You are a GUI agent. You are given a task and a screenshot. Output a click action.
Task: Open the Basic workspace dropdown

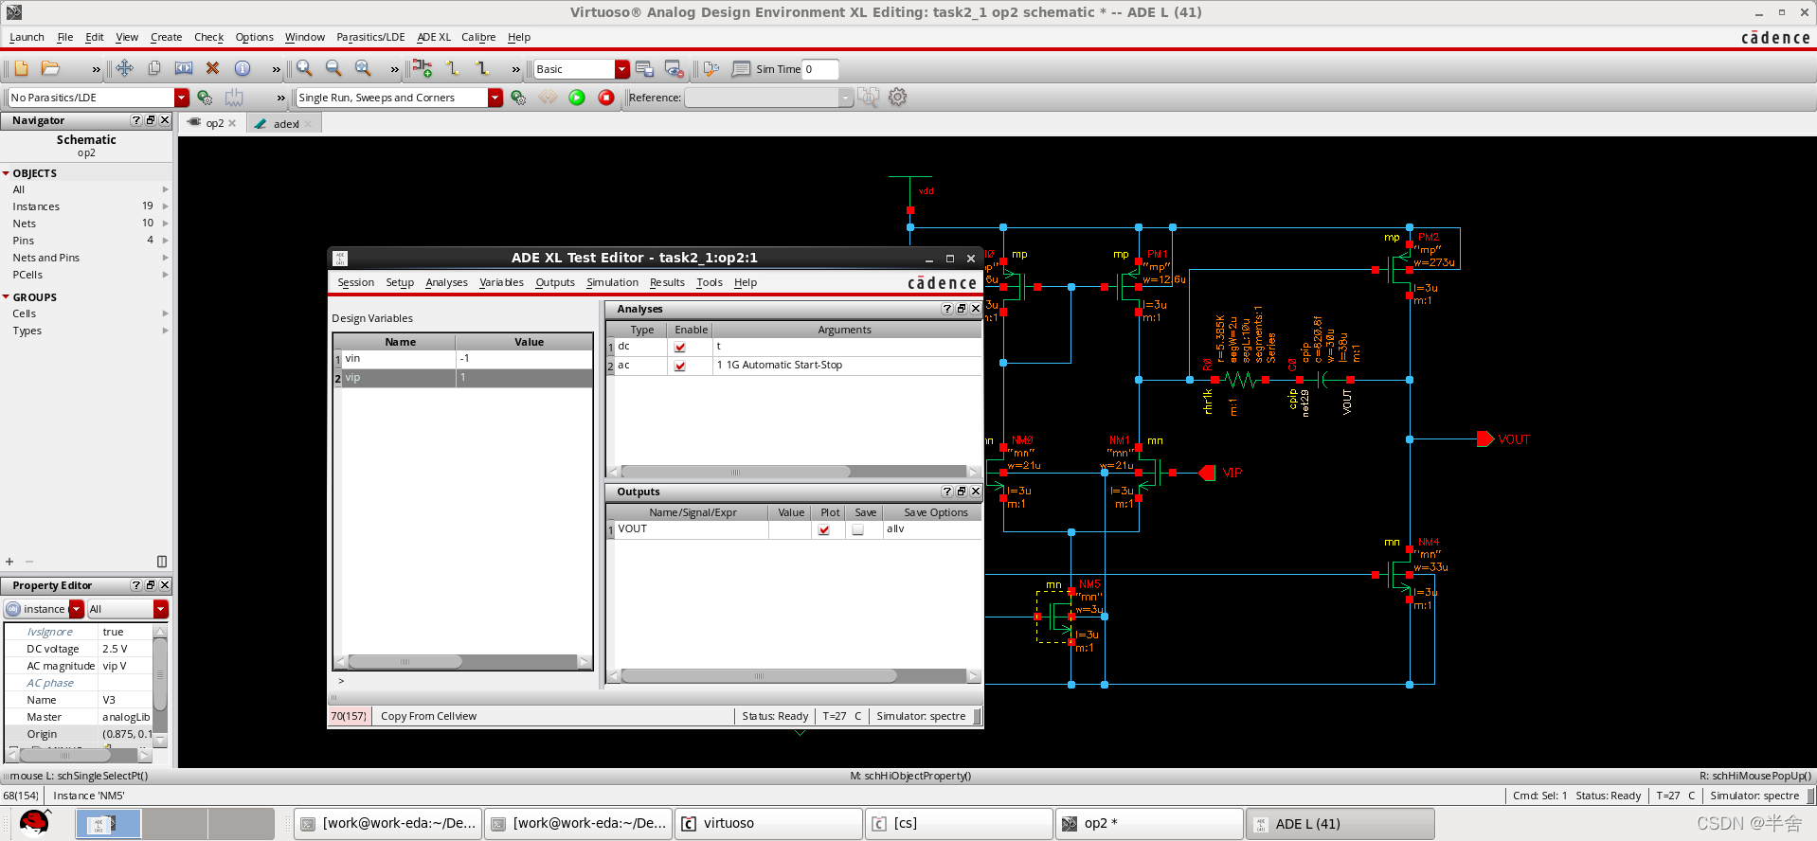pos(622,69)
